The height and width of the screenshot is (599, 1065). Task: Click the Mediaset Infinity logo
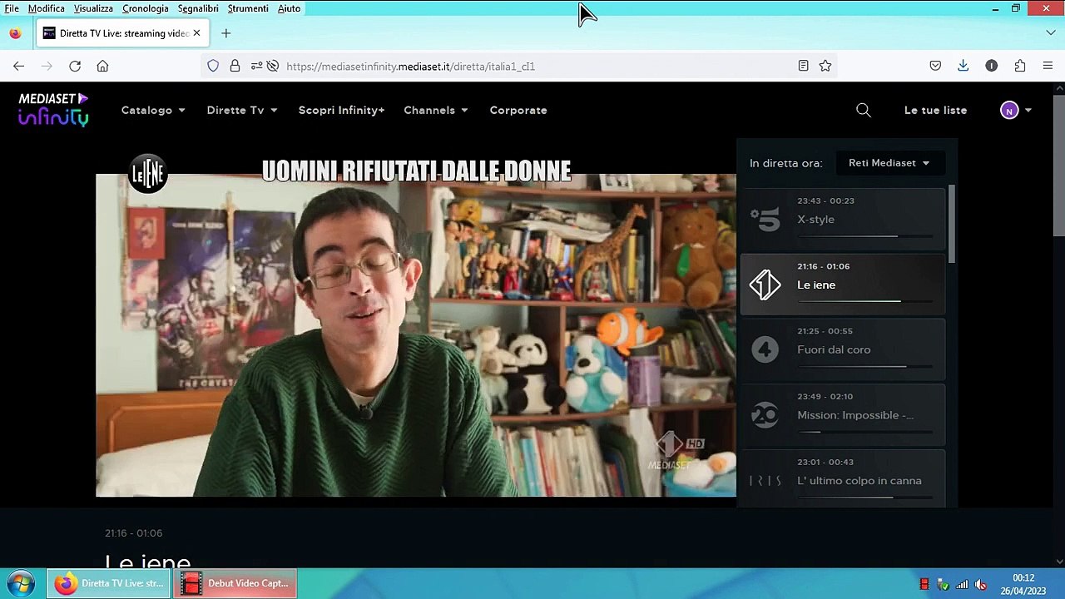pos(53,109)
